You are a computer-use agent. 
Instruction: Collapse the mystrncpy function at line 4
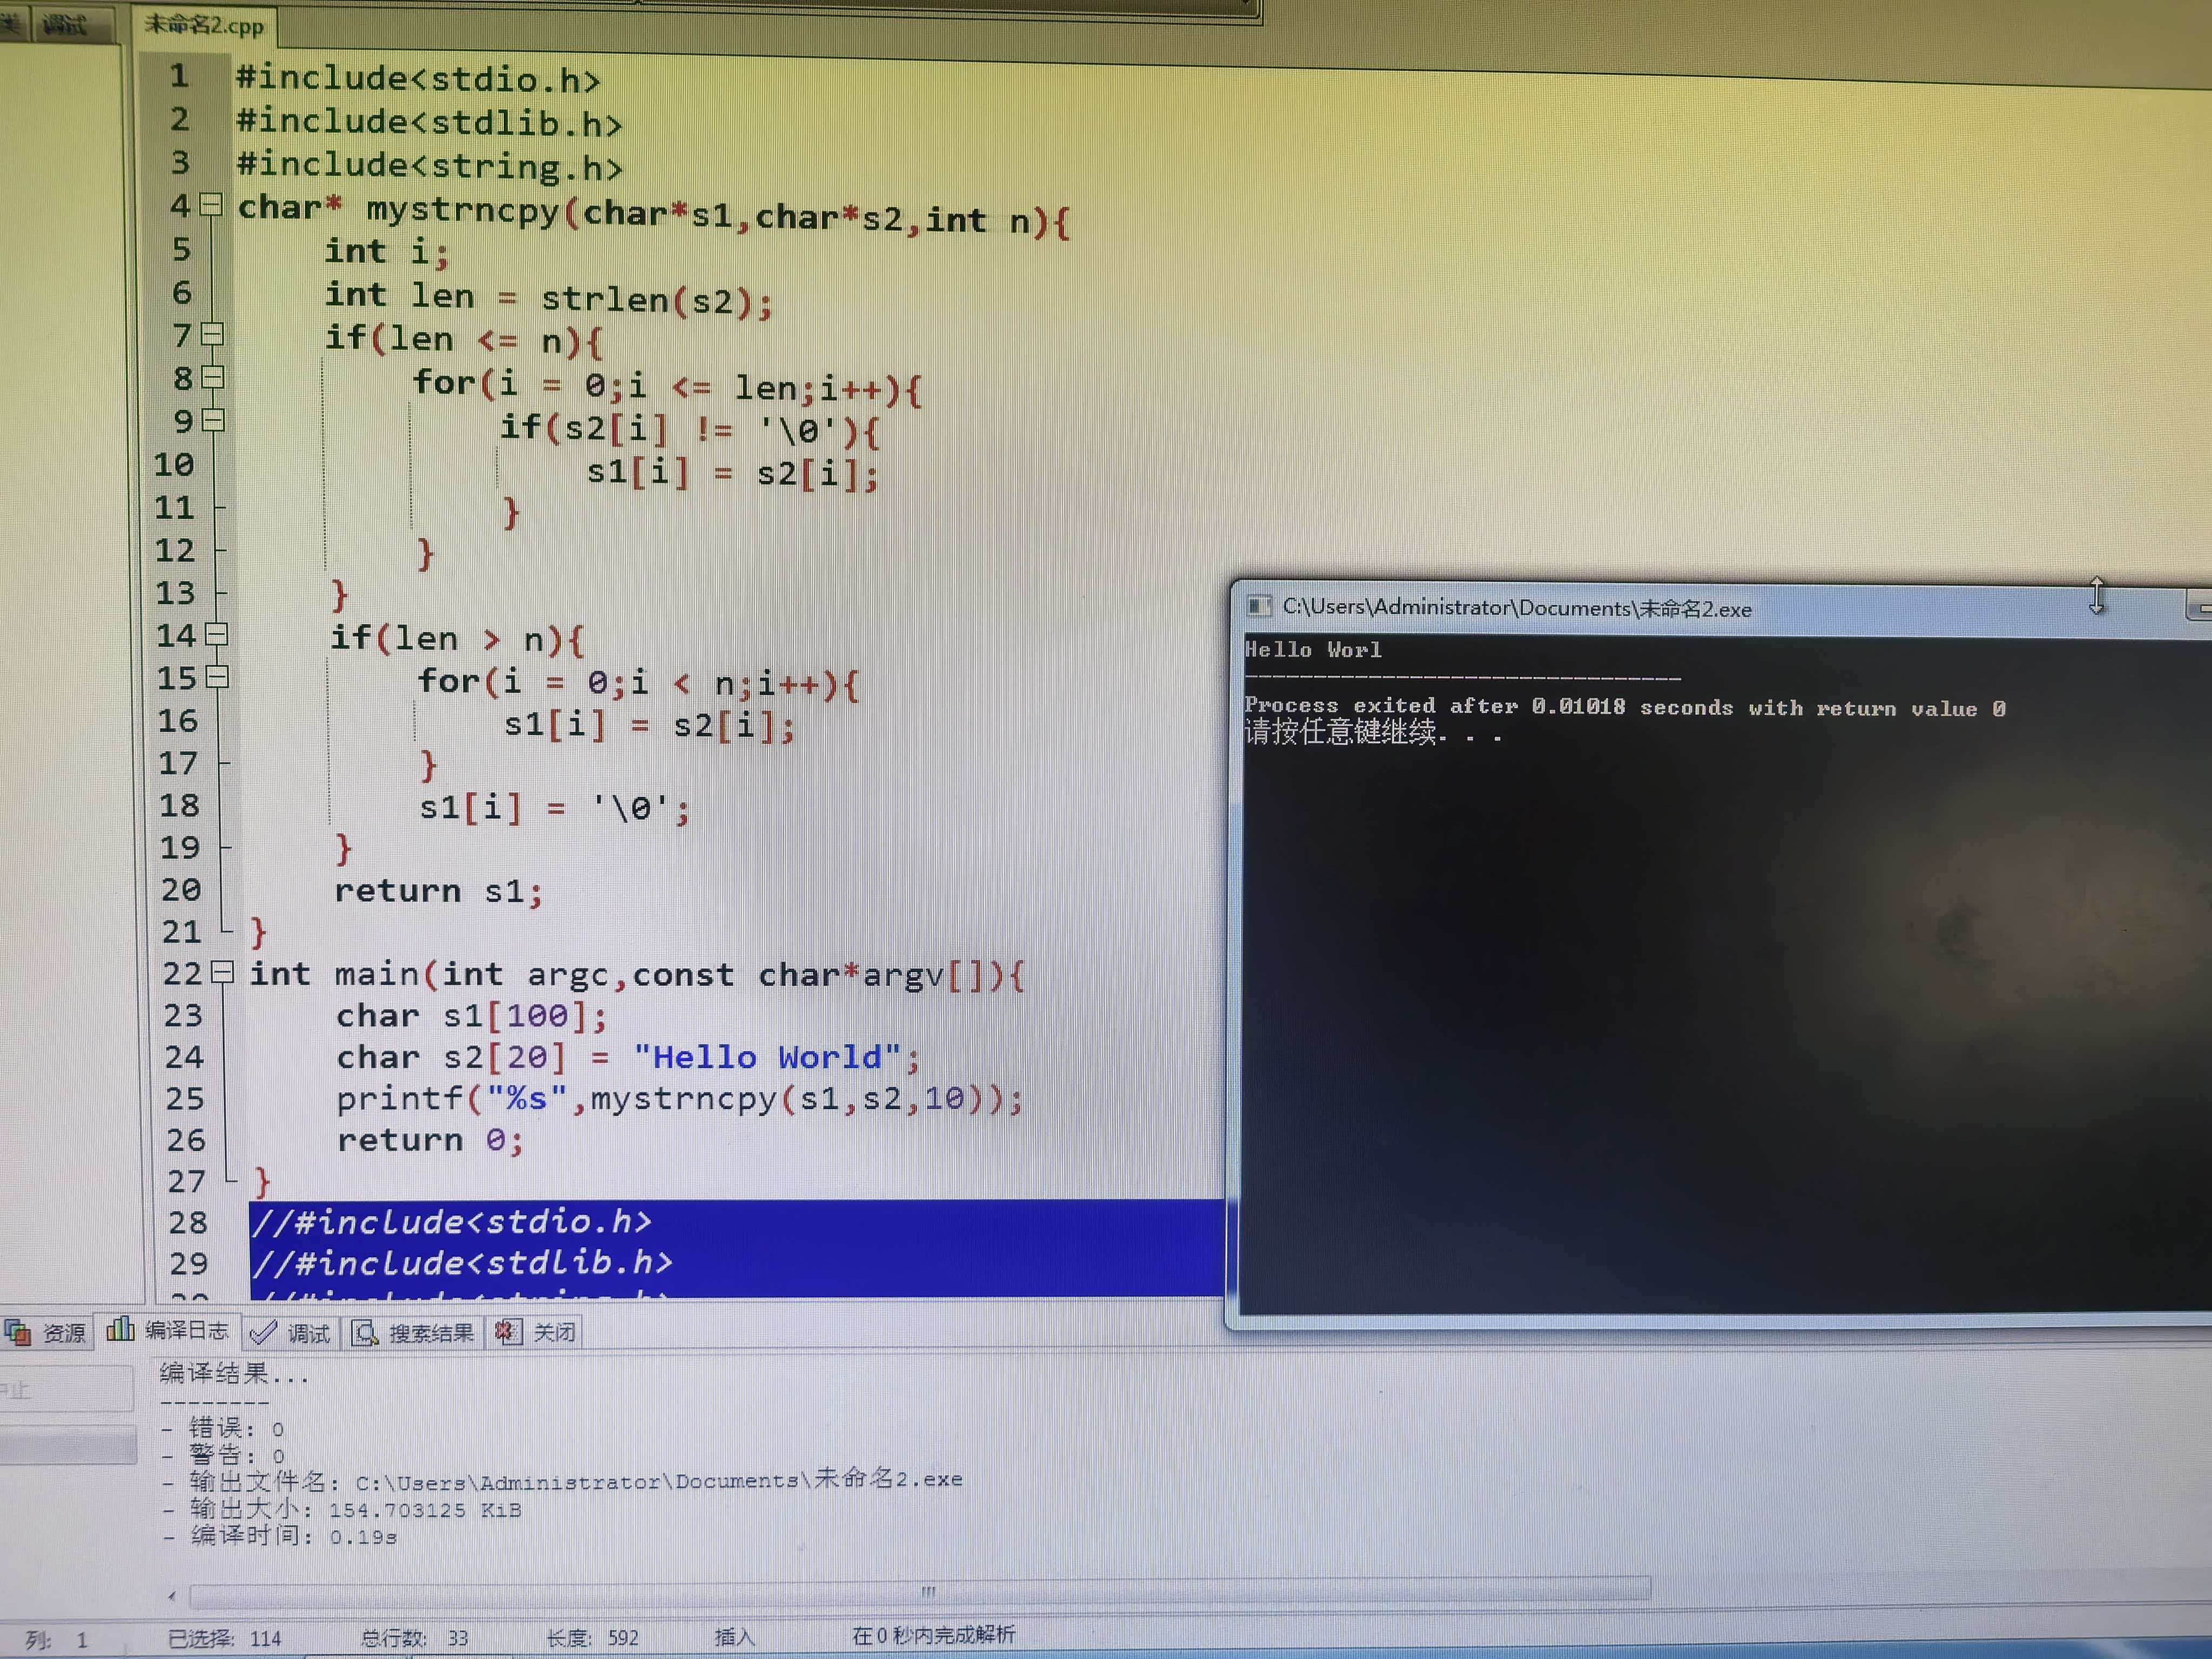coord(211,205)
